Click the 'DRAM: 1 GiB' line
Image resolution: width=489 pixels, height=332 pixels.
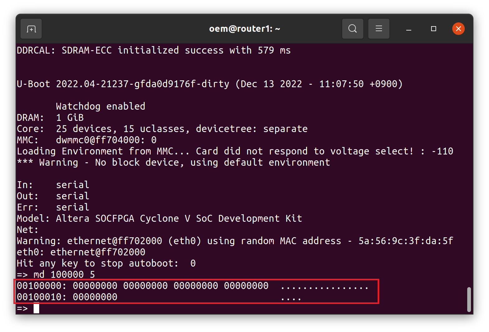(x=50, y=118)
